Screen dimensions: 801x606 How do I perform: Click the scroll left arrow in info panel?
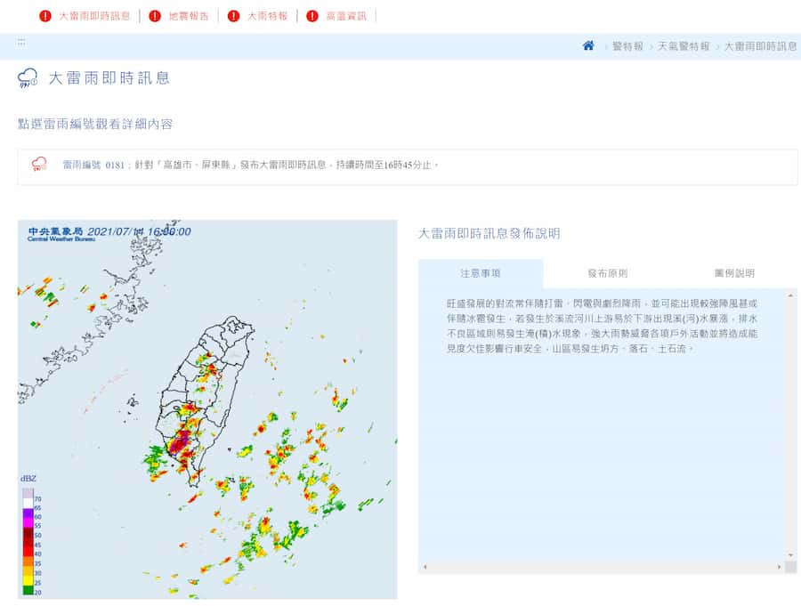(x=425, y=567)
